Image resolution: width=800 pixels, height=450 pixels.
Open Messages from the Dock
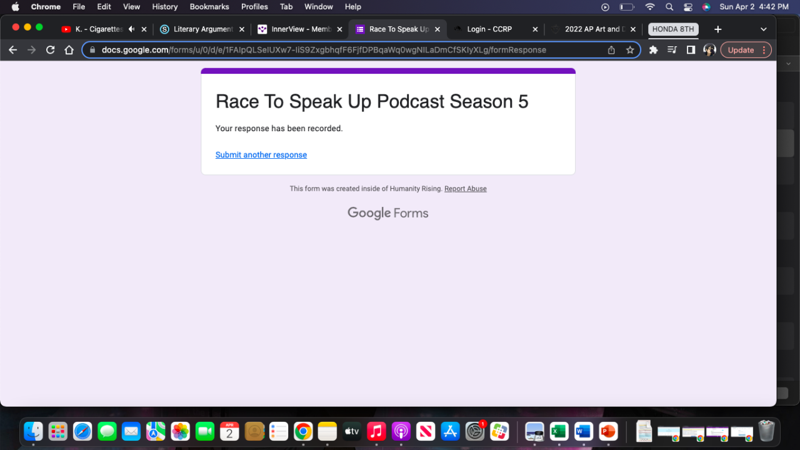tap(107, 431)
